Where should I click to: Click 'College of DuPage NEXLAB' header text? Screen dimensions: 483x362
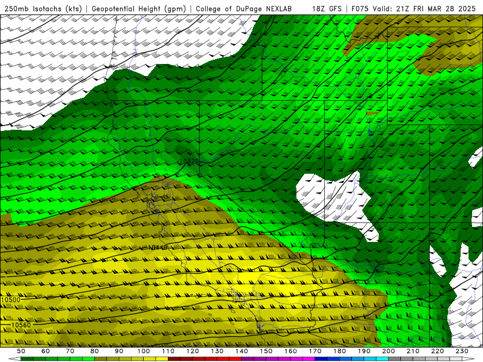click(x=243, y=8)
